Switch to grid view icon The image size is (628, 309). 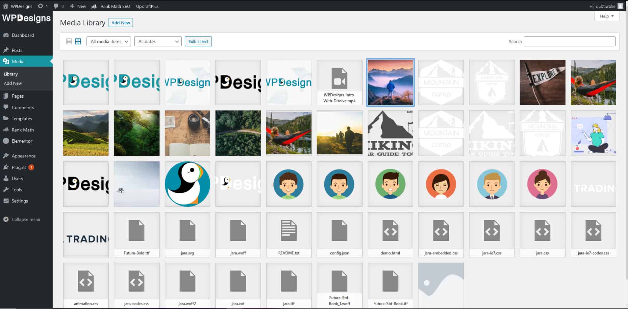(78, 41)
